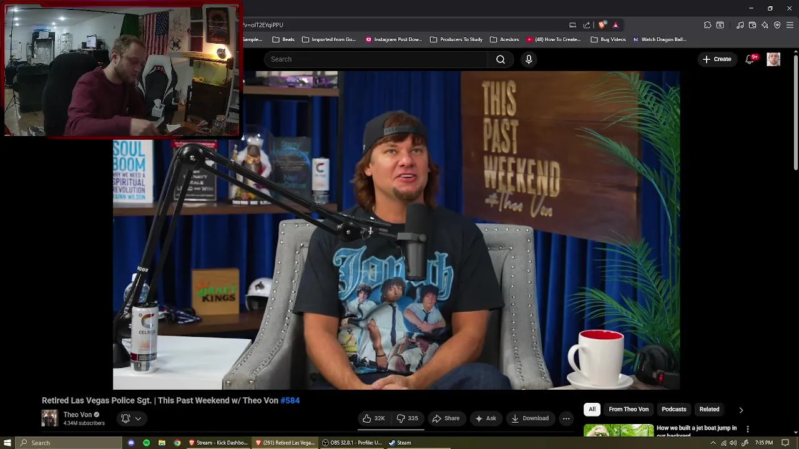Open Spotify from taskbar
Viewport: 799px width, 449px height.
(x=146, y=443)
